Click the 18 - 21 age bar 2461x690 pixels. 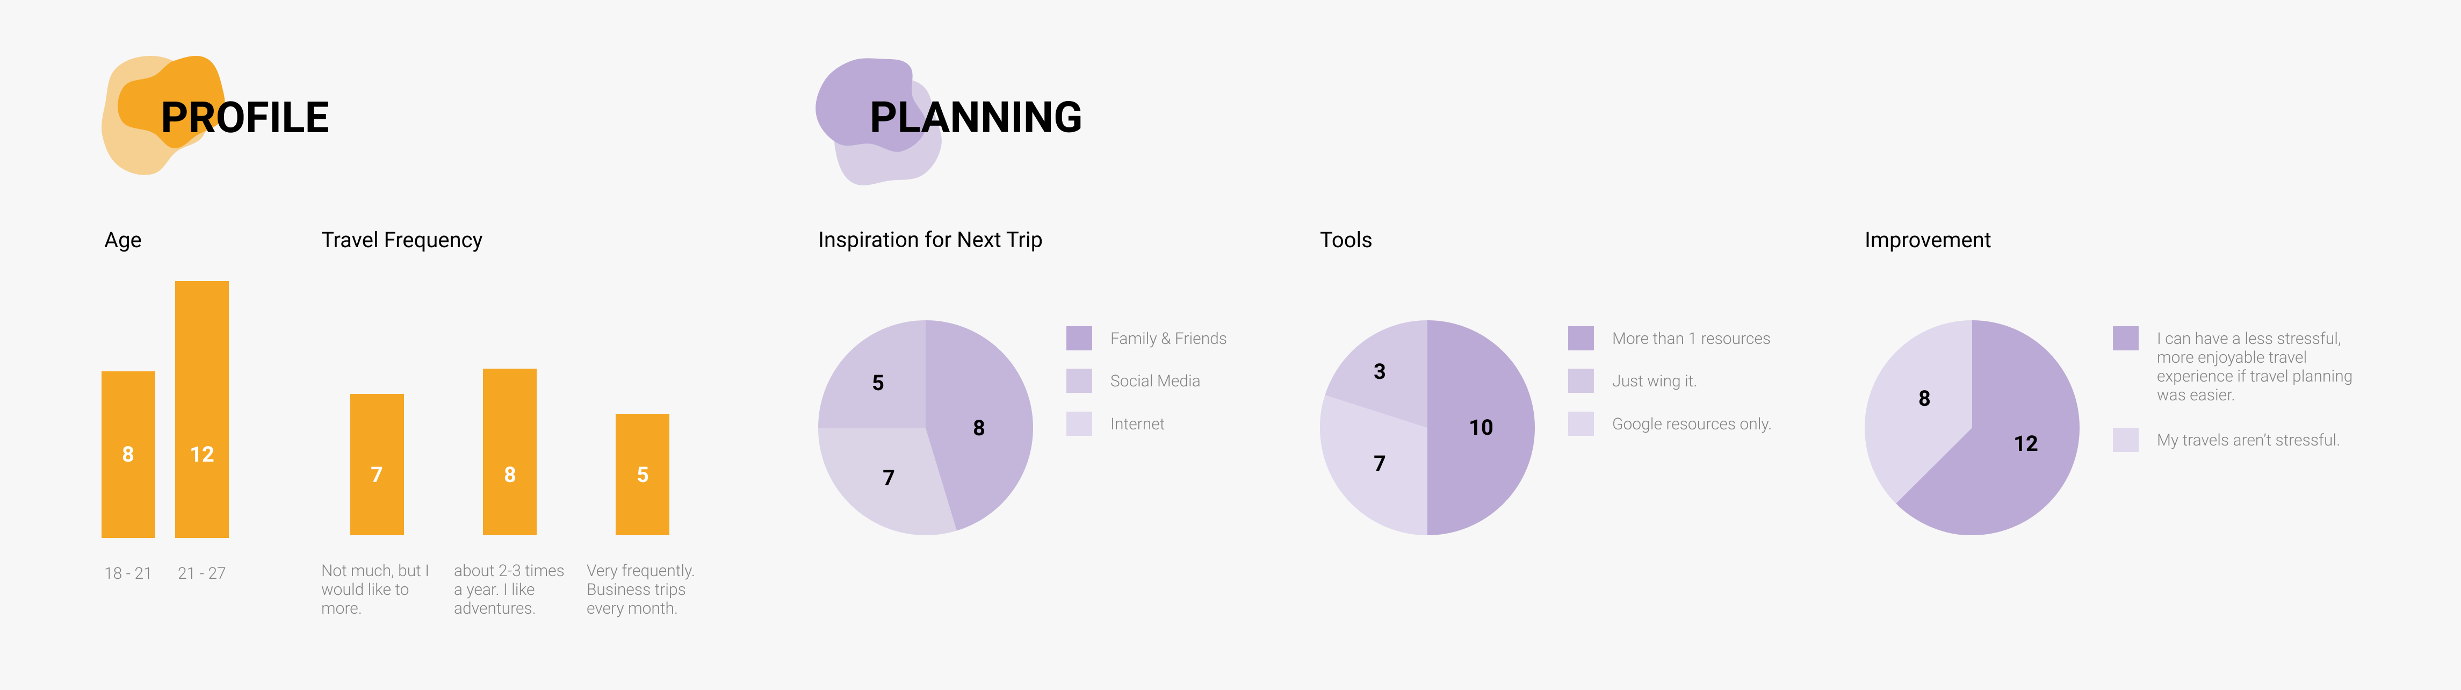[128, 454]
